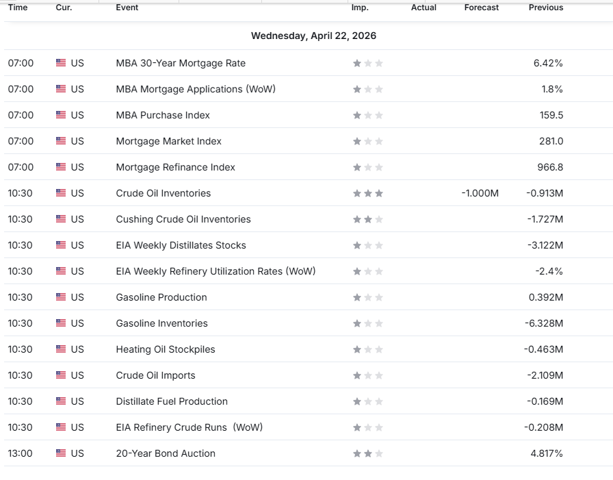Click US flag in Mortgage Refinance Index row
This screenshot has width=613, height=480.
[61, 166]
